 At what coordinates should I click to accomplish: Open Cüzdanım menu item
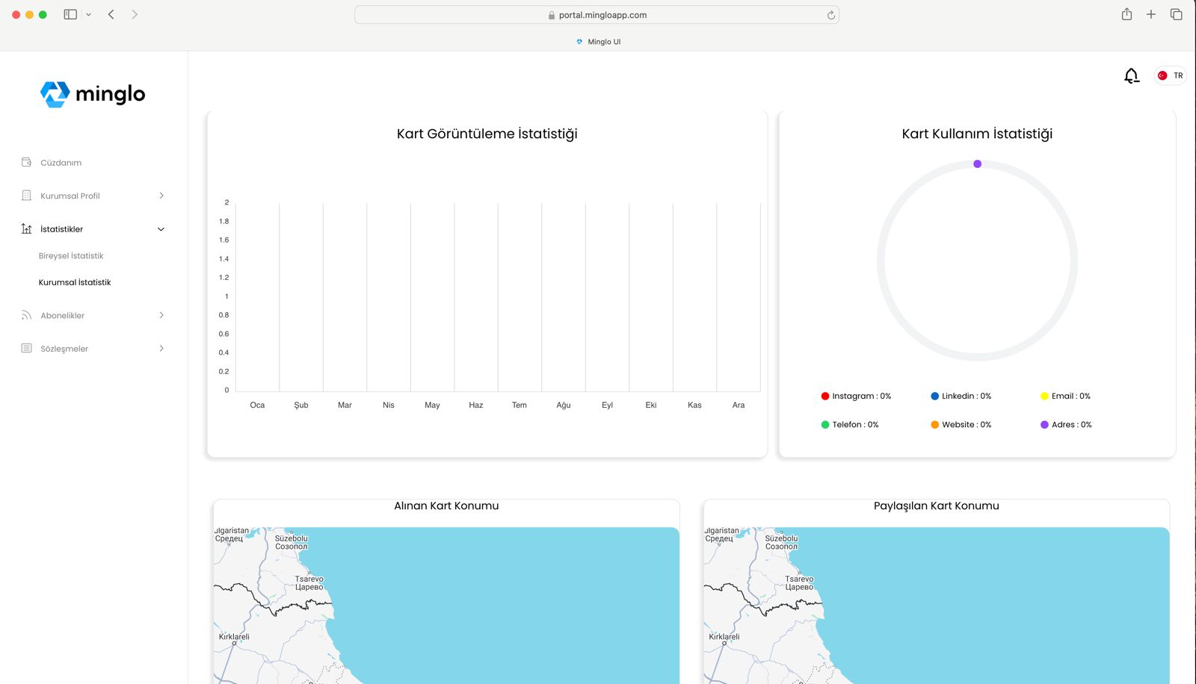tap(61, 163)
